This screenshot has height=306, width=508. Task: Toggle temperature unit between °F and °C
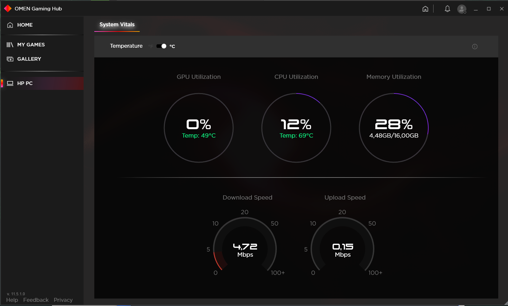161,46
